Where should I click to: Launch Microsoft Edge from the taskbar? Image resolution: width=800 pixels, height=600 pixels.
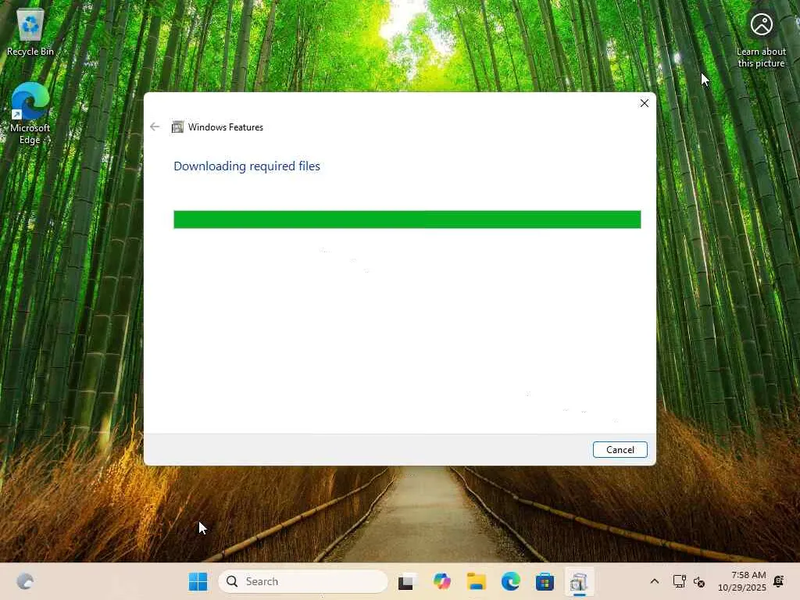(x=510, y=581)
